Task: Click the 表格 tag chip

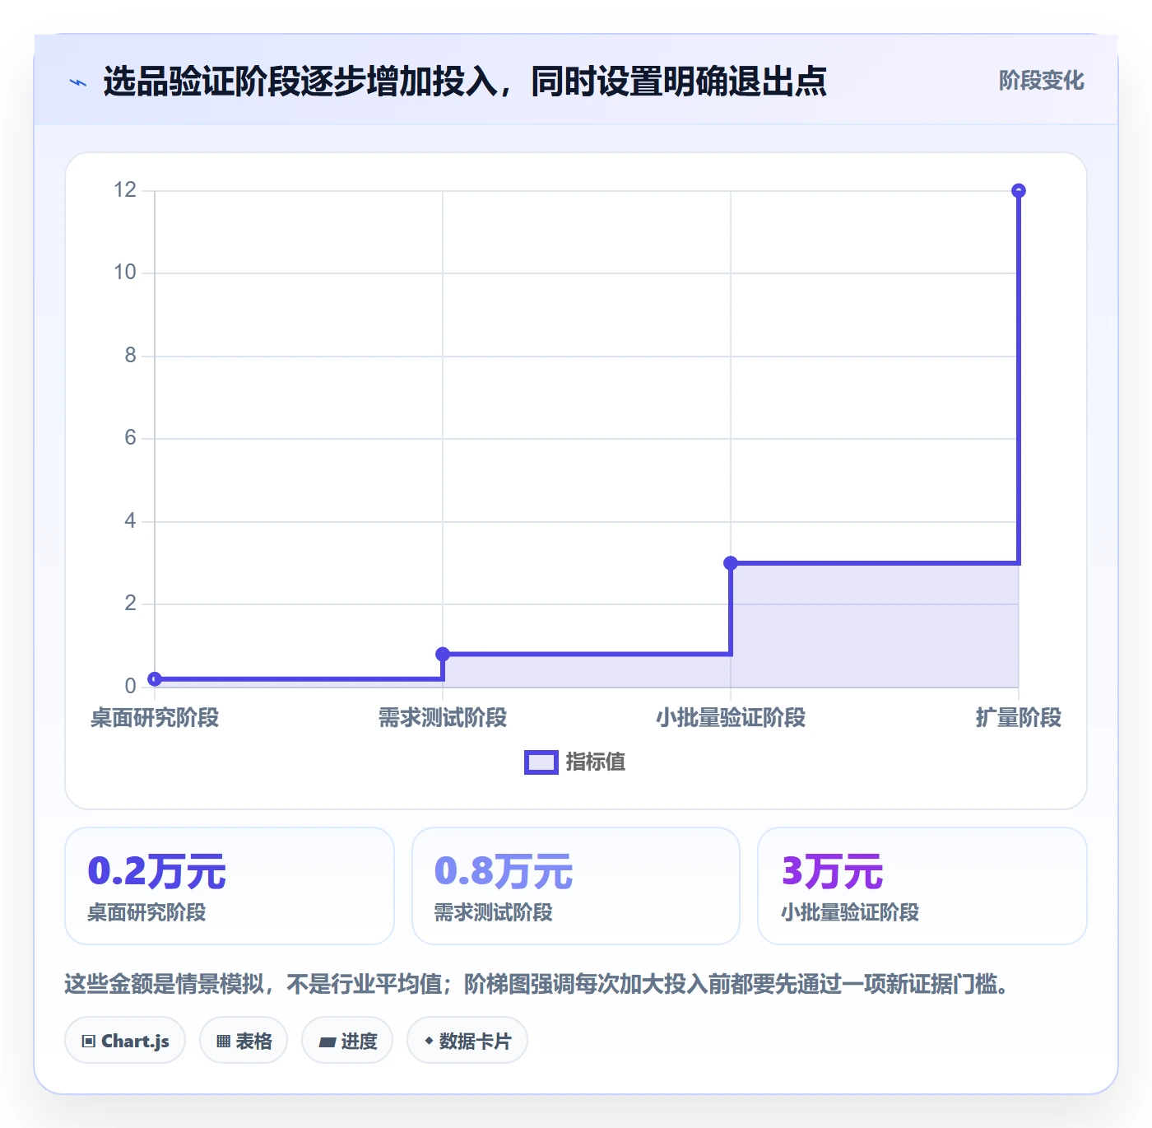Action: coord(244,1041)
